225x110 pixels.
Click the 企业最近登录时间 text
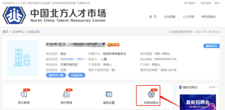[x=194, y=32]
